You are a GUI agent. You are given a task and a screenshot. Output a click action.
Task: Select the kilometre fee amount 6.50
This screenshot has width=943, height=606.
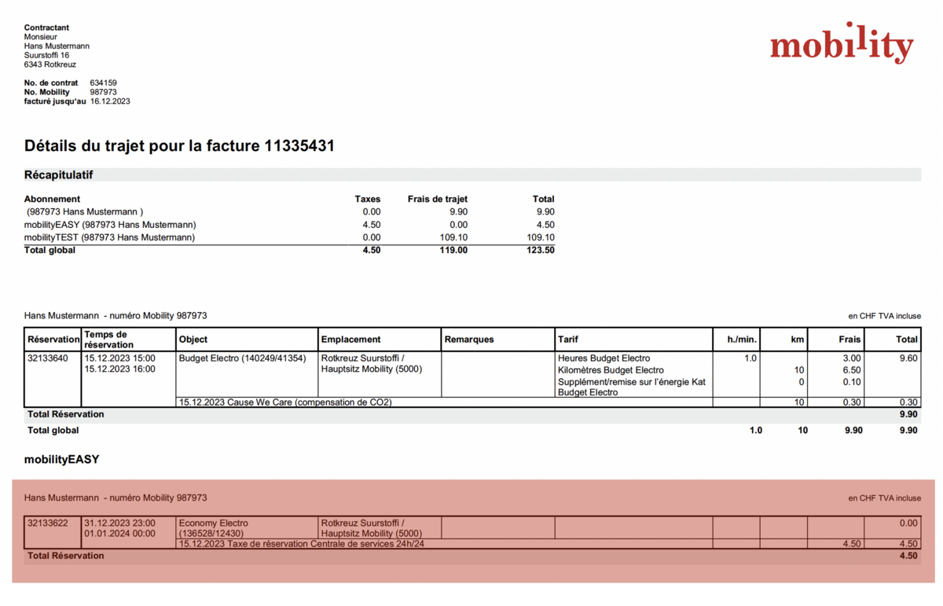(x=853, y=369)
